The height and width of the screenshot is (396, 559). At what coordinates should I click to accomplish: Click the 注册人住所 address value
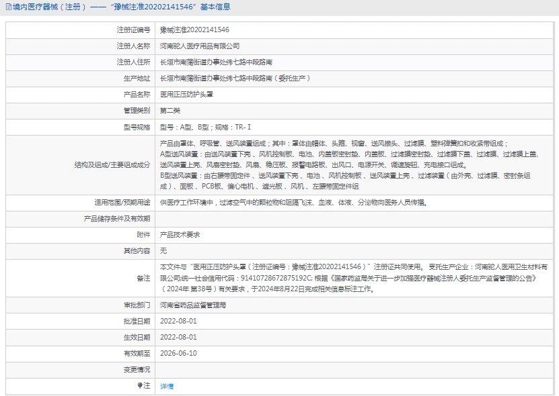coord(216,62)
